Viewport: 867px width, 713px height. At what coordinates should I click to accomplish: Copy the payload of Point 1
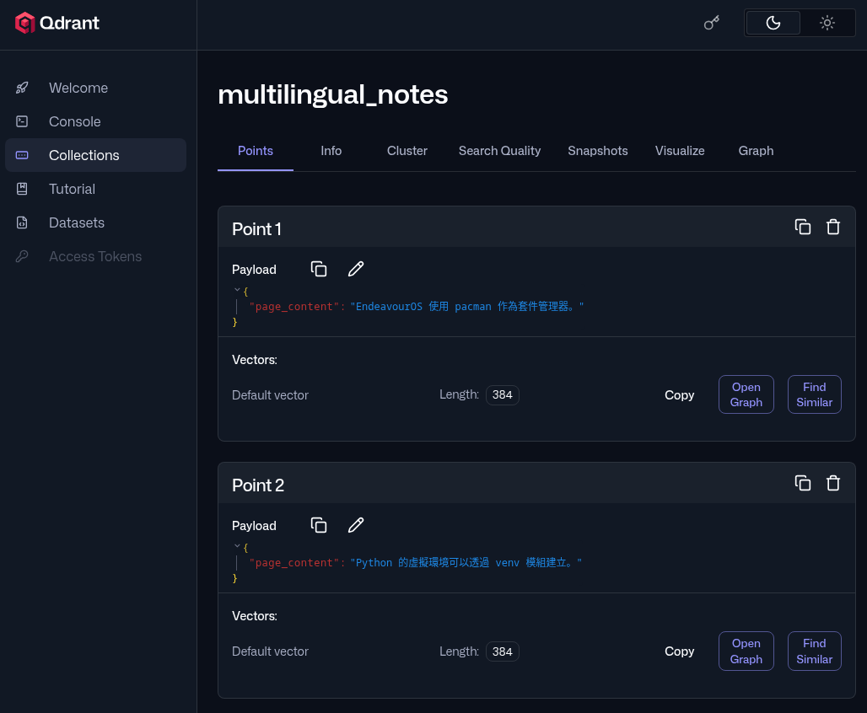pyautogui.click(x=319, y=269)
